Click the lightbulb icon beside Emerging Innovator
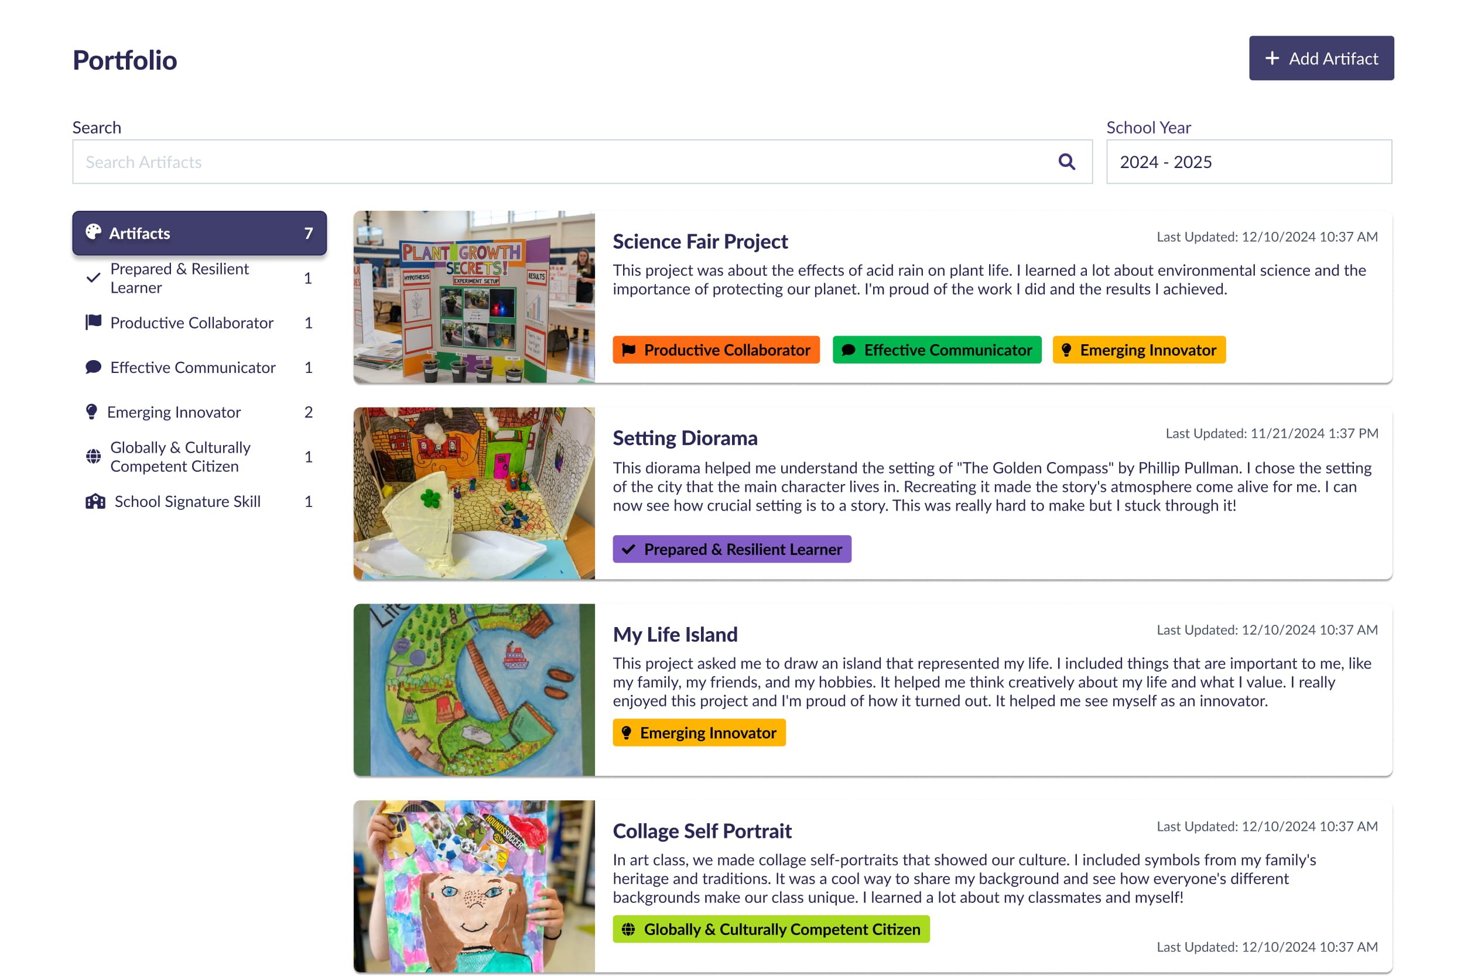1464x976 pixels. pyautogui.click(x=92, y=412)
